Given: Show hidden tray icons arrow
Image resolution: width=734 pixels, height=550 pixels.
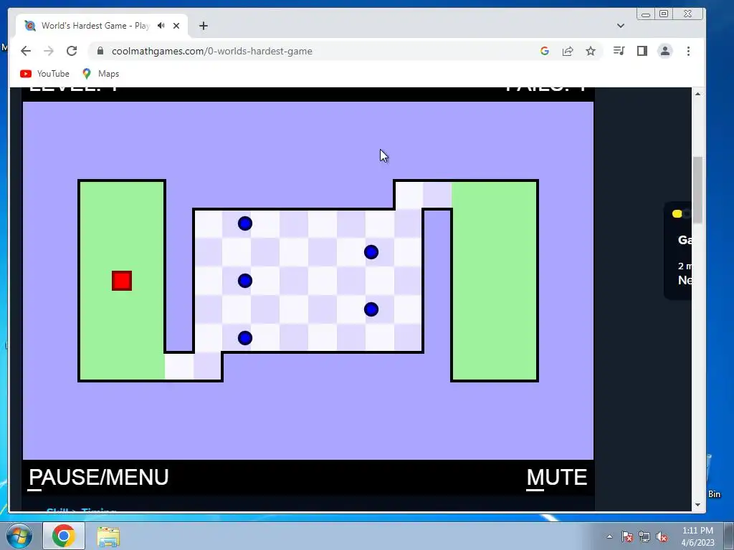Looking at the screenshot, I should tap(609, 536).
